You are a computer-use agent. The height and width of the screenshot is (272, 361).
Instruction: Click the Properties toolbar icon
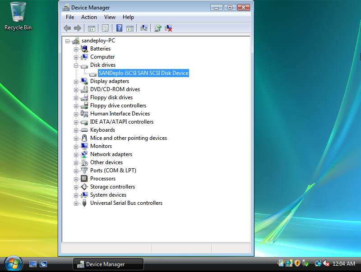click(x=105, y=28)
